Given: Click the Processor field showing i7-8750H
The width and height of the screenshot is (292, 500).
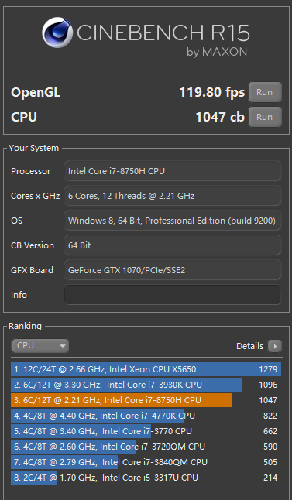Looking at the screenshot, I should tap(173, 171).
